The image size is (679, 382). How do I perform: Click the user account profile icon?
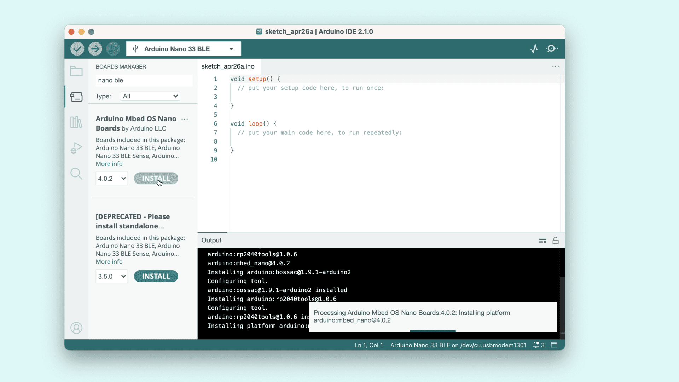76,328
